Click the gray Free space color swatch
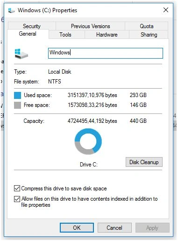This screenshot has width=178, height=241. (x=17, y=105)
